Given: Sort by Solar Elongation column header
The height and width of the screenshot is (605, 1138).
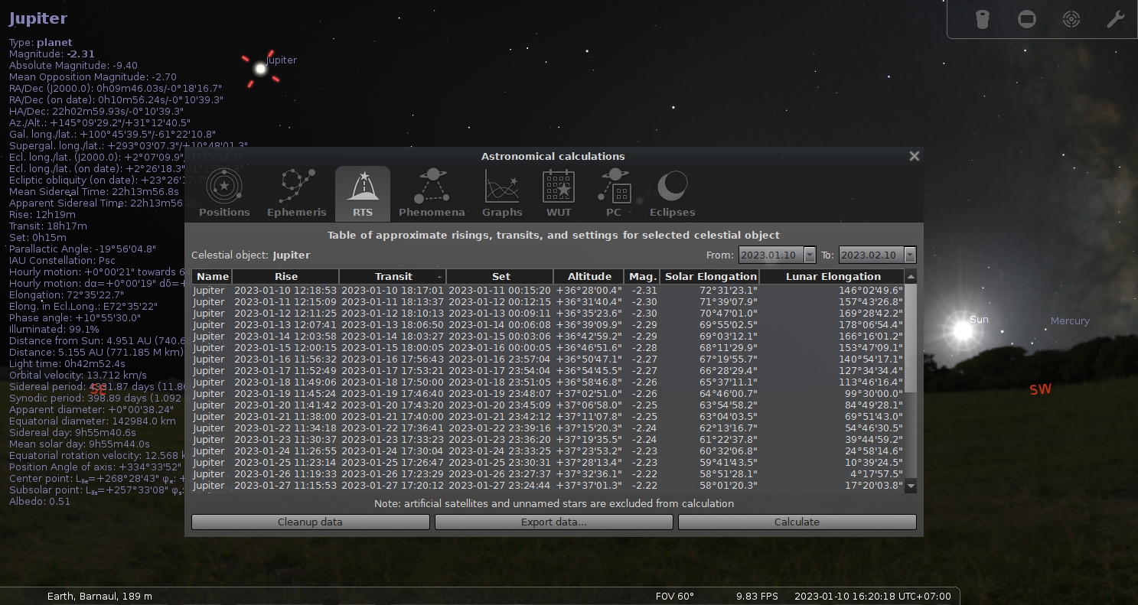Looking at the screenshot, I should [x=710, y=276].
